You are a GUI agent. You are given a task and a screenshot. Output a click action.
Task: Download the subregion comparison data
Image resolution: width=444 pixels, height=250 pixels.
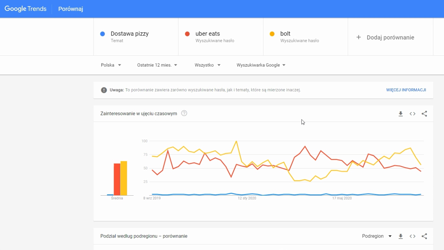[401, 236]
